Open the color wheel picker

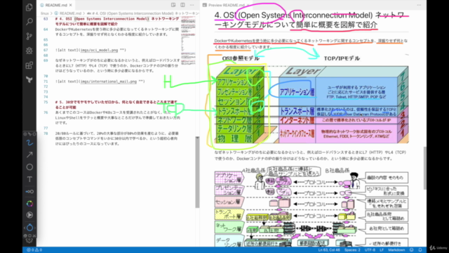click(29, 204)
